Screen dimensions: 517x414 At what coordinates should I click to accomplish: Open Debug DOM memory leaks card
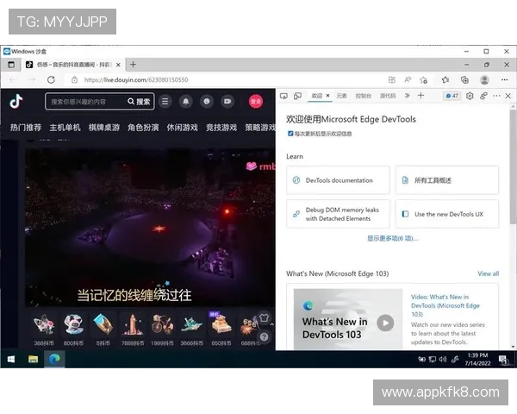[x=338, y=214]
